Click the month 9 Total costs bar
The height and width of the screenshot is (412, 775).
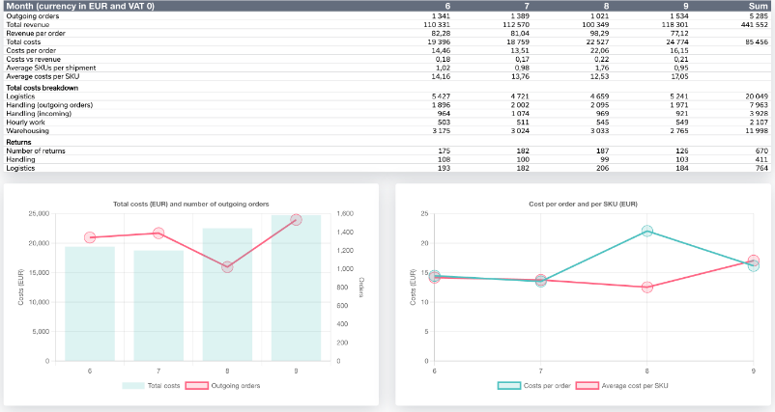click(x=296, y=288)
